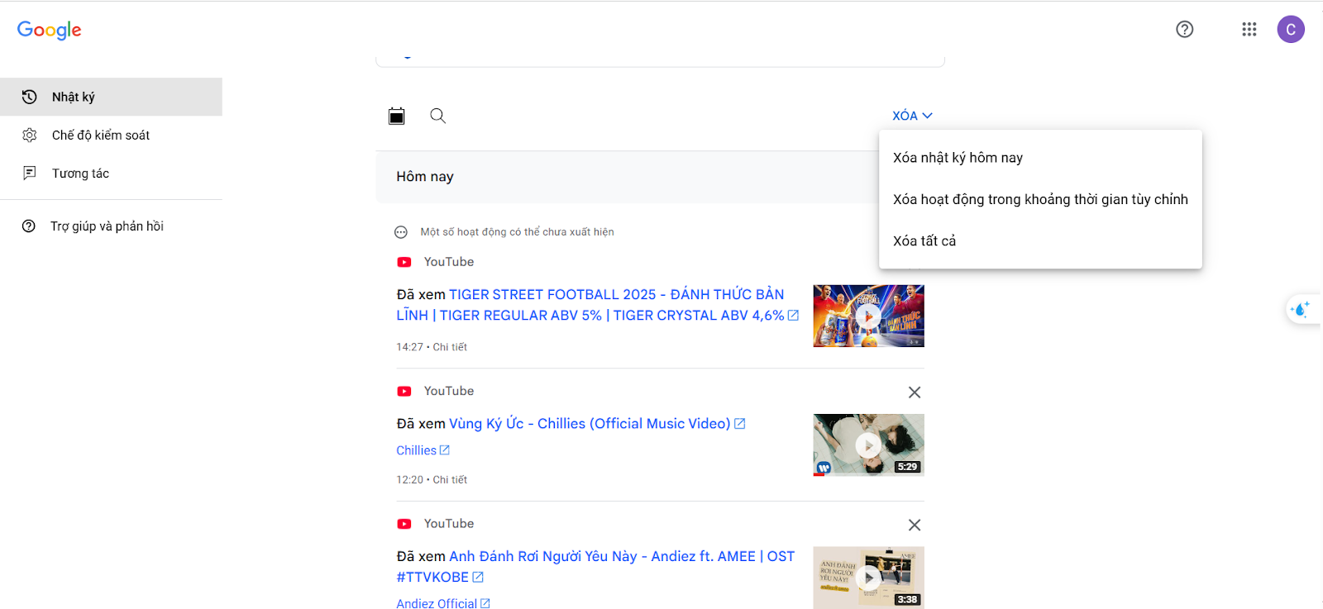
Task: Remove the Vùng Ký Ức activity entry
Action: [x=914, y=393]
